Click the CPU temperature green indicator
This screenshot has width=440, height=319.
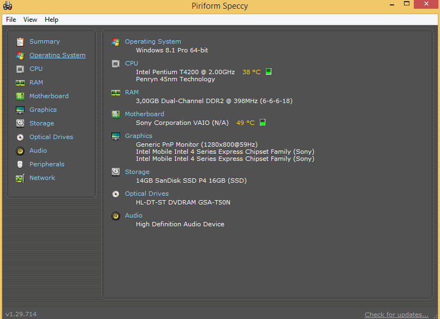(268, 72)
